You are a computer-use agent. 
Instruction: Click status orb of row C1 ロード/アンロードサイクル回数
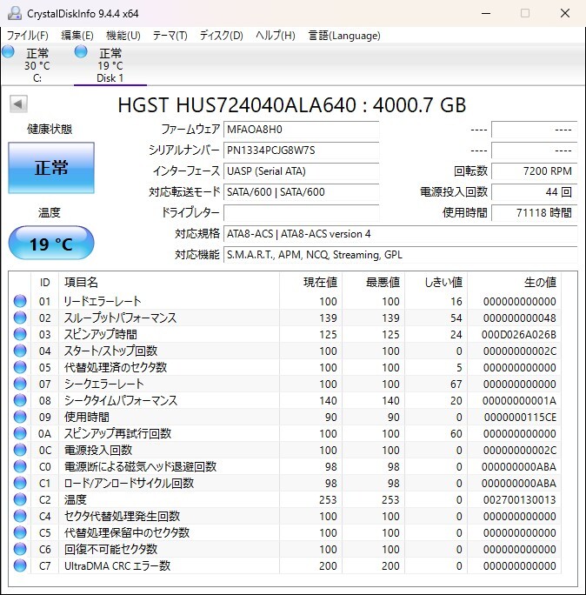pos(20,483)
